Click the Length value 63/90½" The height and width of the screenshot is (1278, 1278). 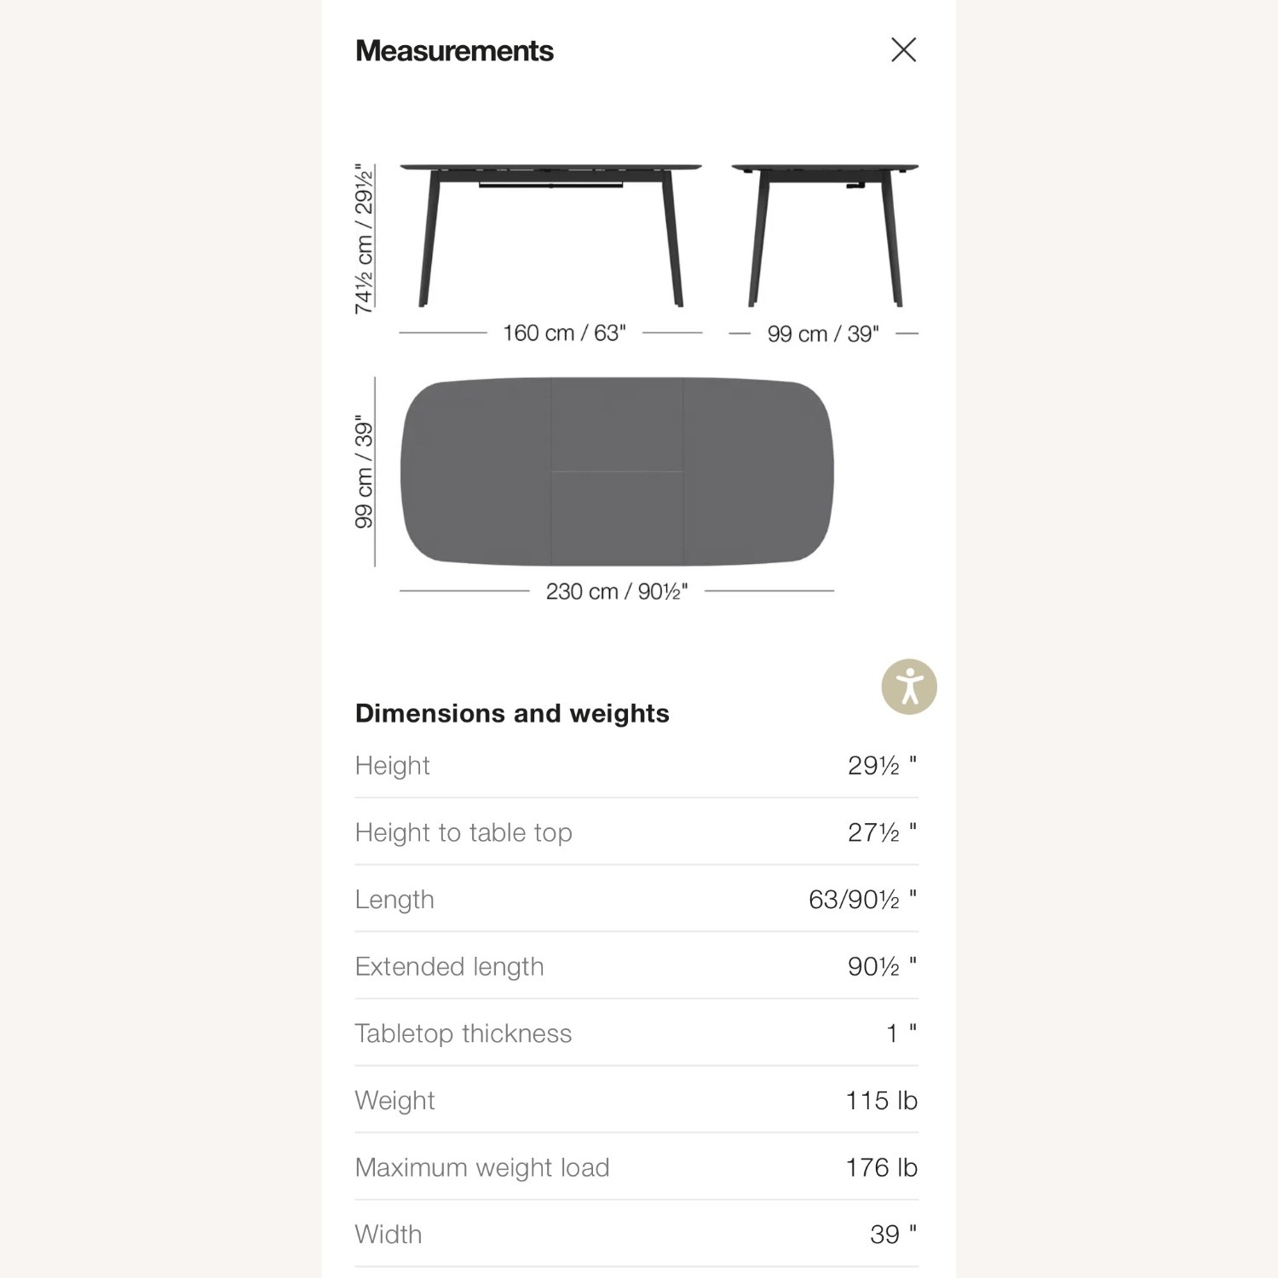861,900
